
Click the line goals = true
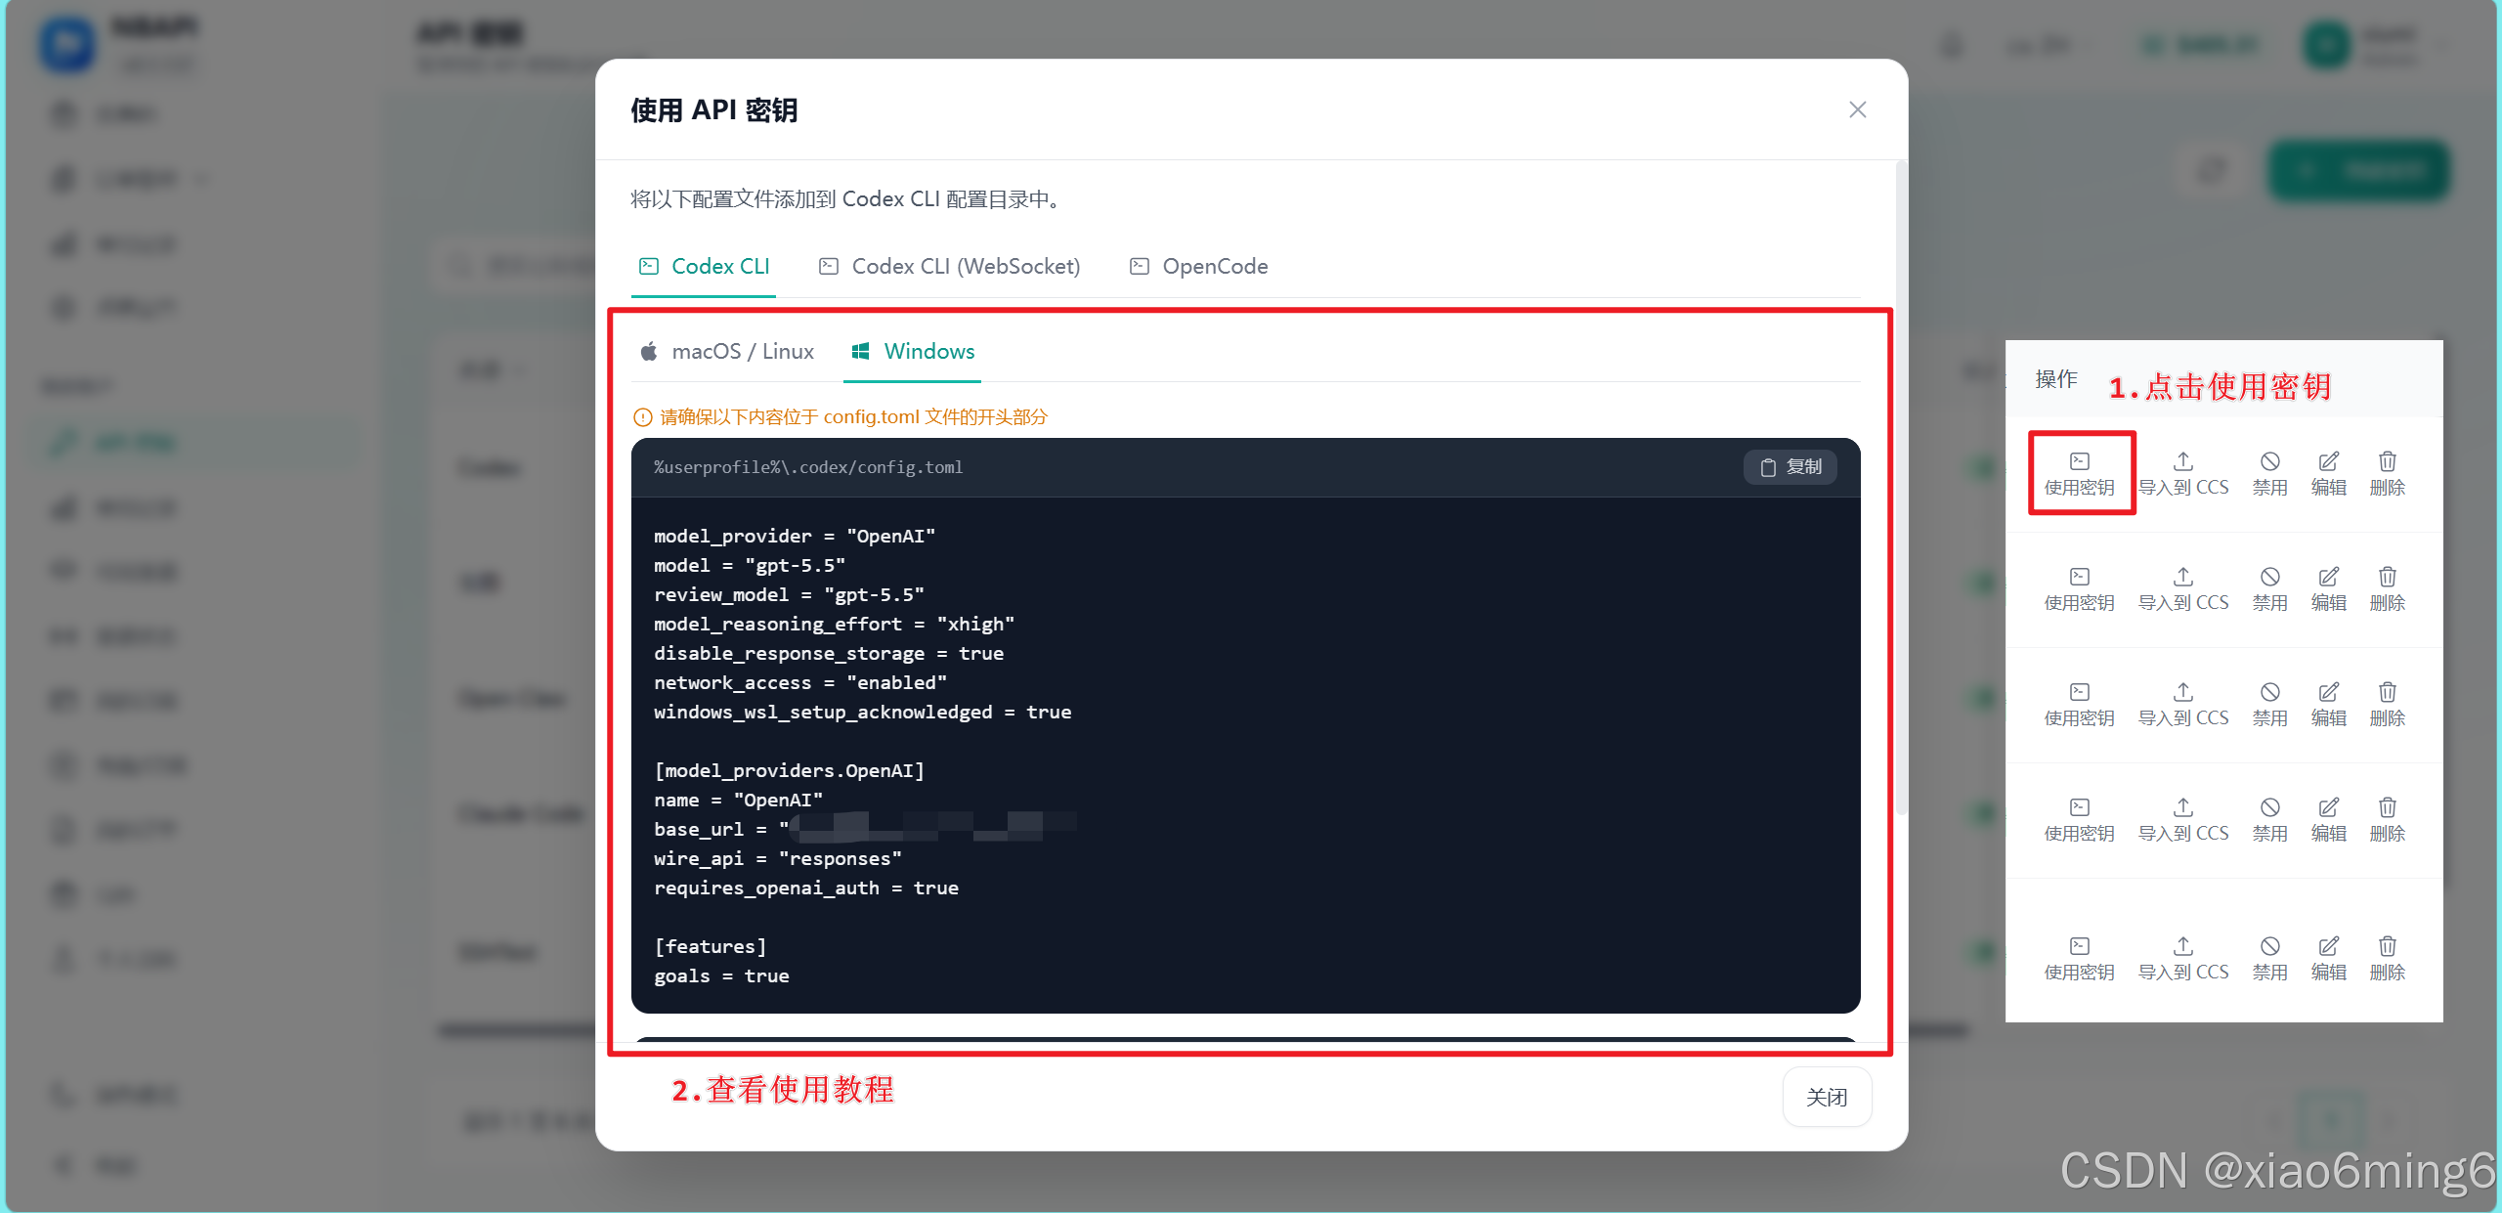tap(721, 976)
